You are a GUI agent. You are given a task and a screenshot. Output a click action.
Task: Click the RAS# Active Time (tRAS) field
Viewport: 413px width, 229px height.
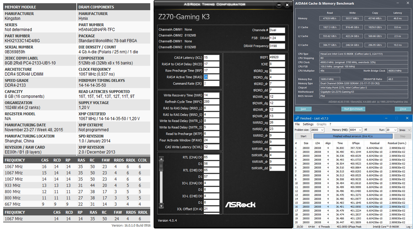point(211,77)
